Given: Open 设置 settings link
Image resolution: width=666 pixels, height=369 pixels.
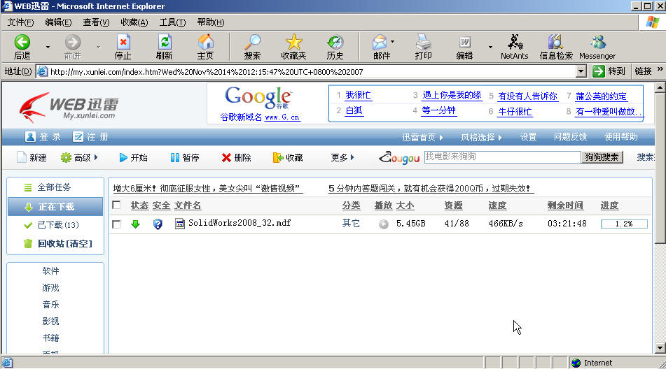Looking at the screenshot, I should (528, 137).
